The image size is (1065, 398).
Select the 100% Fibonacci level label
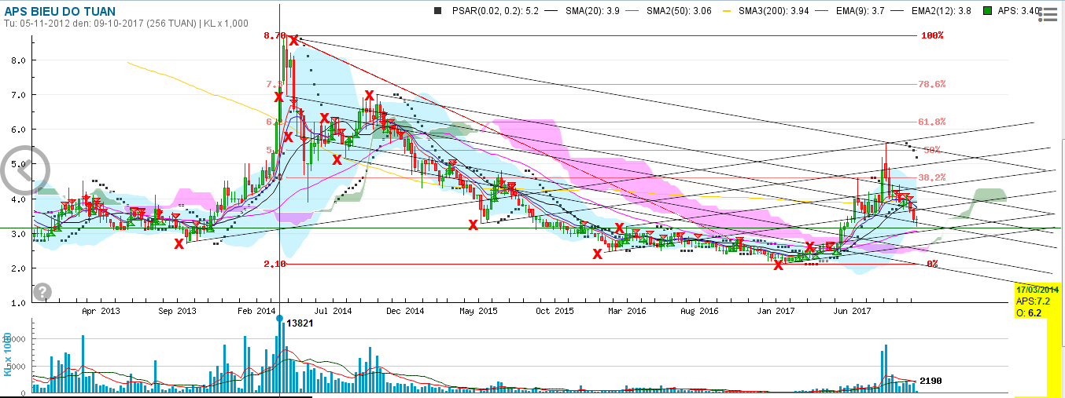932,36
